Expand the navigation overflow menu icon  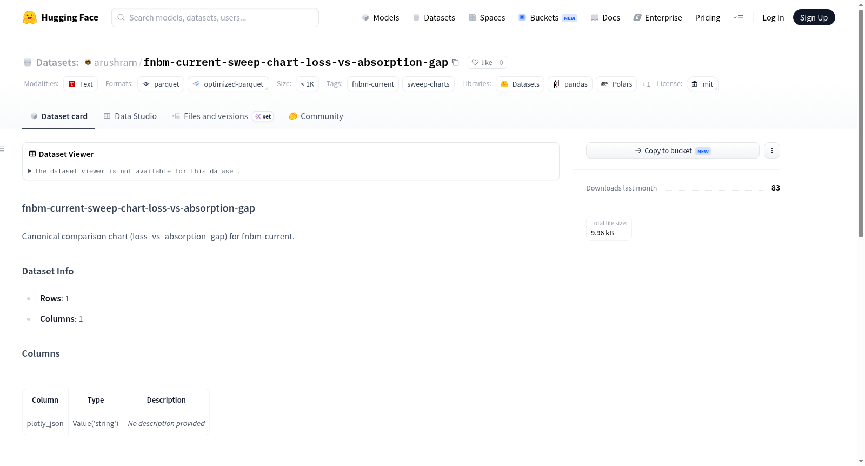pyautogui.click(x=738, y=17)
